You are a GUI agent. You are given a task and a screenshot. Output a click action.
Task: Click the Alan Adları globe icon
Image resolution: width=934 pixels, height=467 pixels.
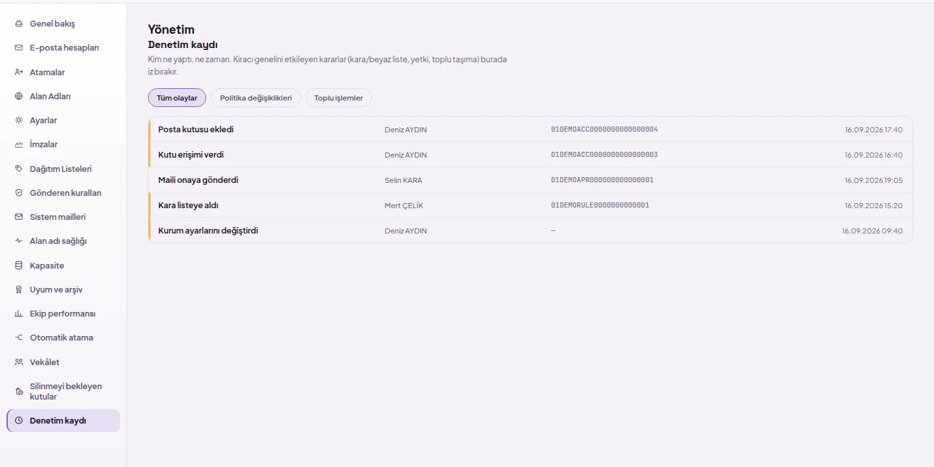[x=19, y=96]
